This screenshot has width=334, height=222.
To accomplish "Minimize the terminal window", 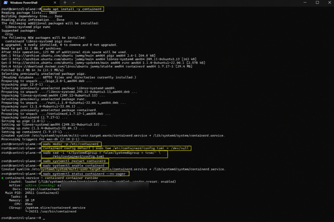I will click(305, 3).
